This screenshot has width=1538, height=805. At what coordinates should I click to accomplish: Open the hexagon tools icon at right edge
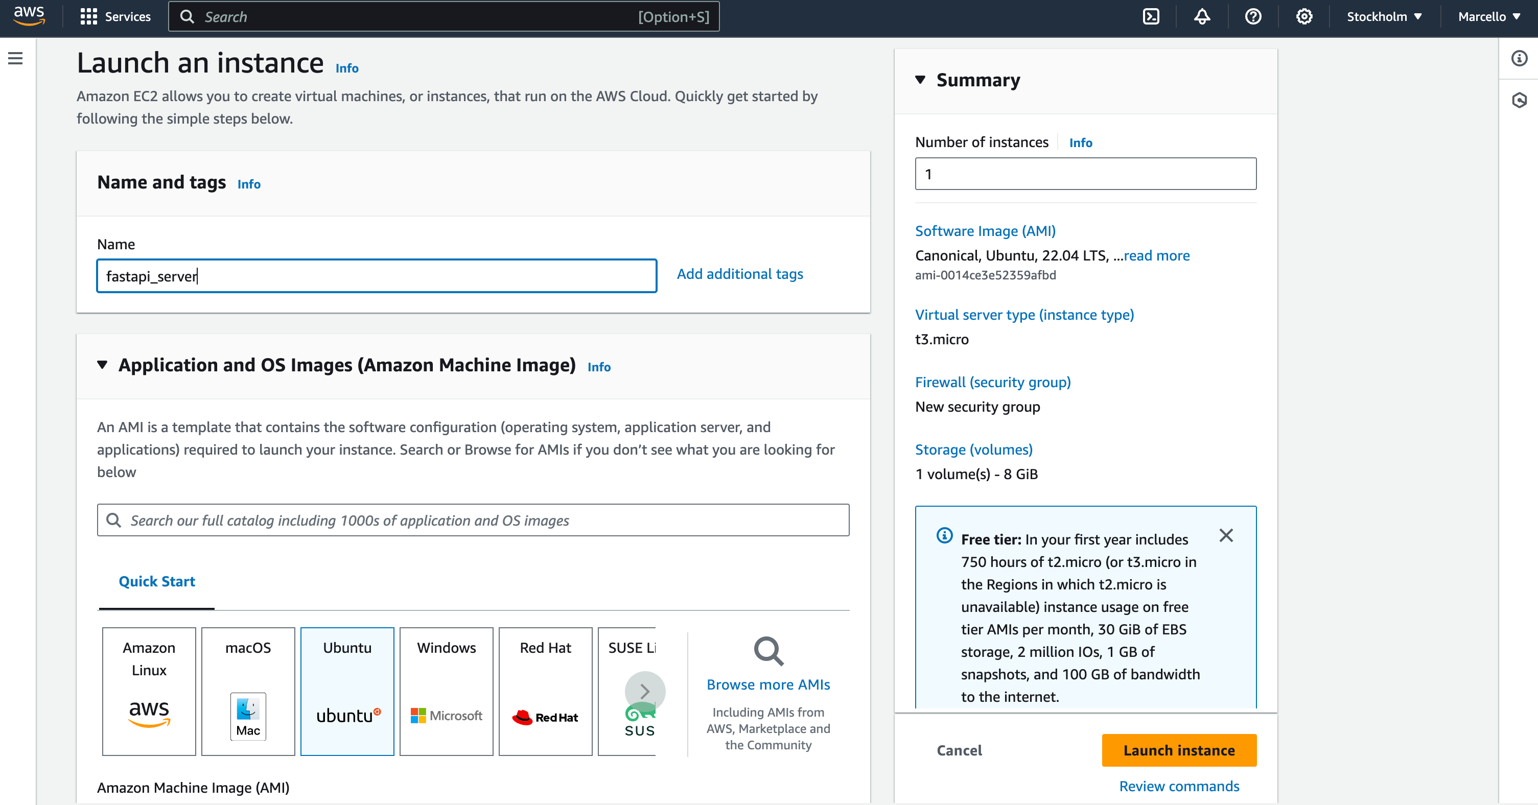[x=1519, y=100]
